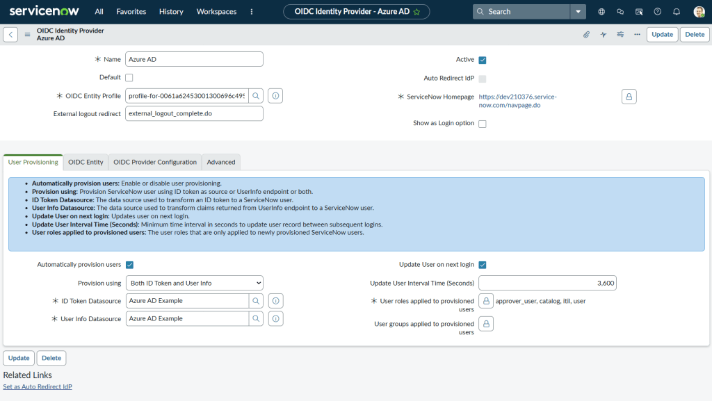Open the more options ellipsis menu
The image size is (712, 401).
click(x=637, y=35)
